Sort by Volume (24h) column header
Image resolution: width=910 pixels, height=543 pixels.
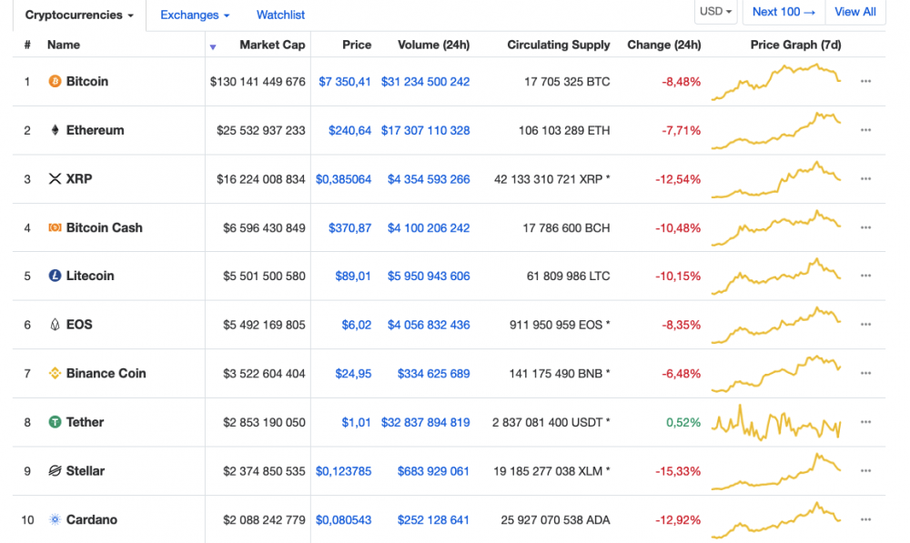tap(433, 45)
